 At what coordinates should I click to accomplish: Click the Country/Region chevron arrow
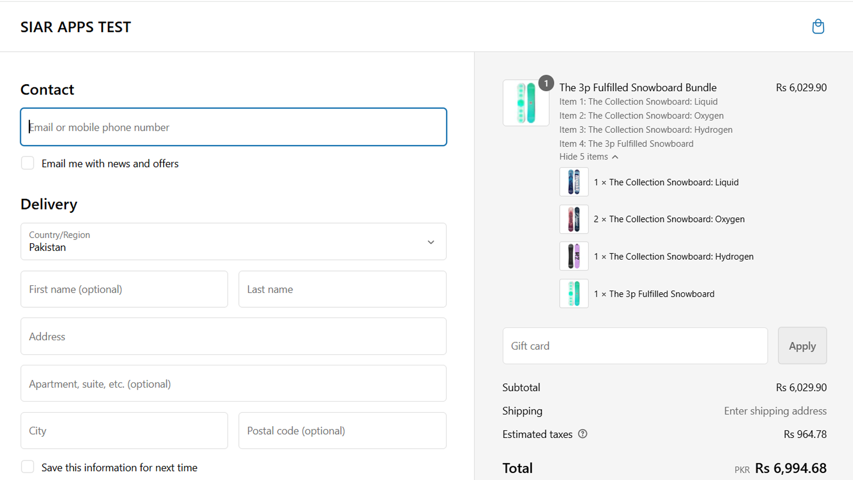point(431,242)
